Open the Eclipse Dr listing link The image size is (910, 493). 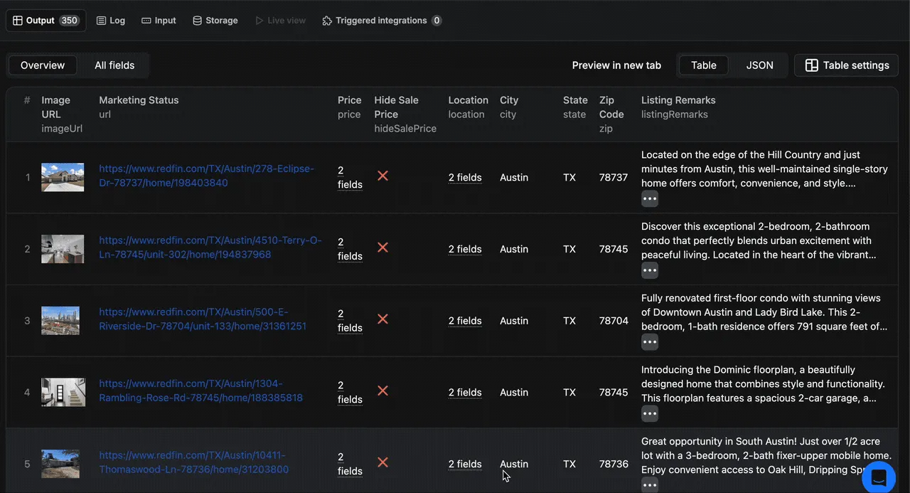click(x=206, y=176)
